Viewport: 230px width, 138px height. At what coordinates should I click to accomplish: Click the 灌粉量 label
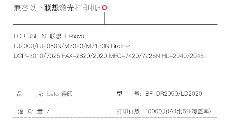30,111
